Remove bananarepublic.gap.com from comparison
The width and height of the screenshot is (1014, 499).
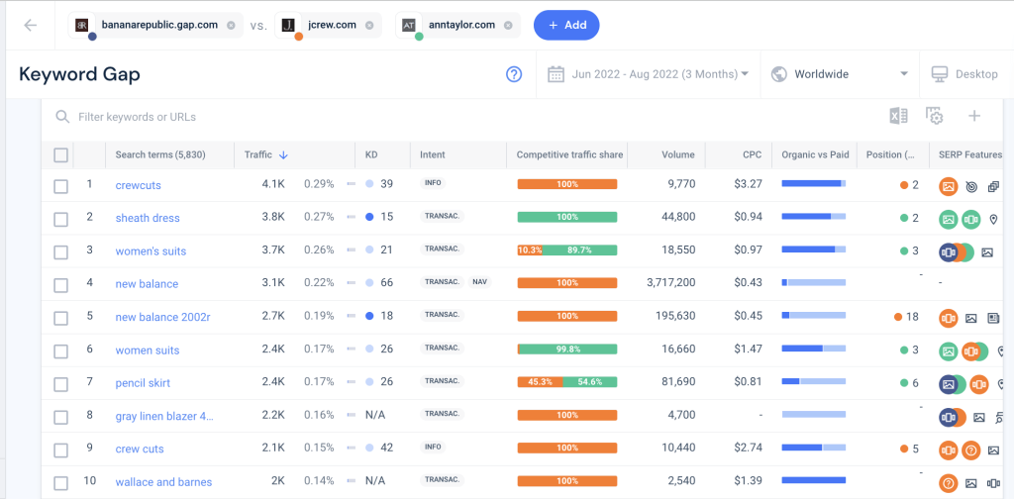[x=231, y=25]
